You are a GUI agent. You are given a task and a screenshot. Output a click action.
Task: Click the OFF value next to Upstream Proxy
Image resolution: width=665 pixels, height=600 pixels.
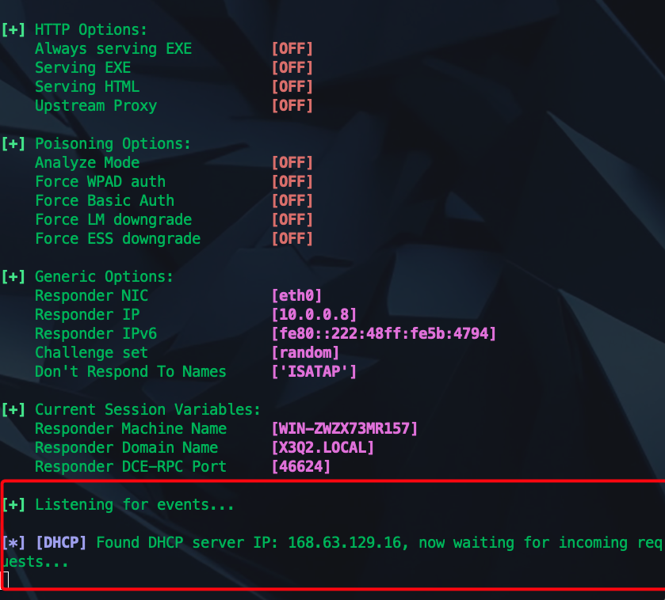[x=292, y=106]
